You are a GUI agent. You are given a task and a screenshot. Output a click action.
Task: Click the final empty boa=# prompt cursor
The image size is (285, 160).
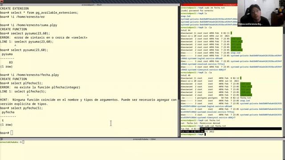pyautogui.click(x=12, y=133)
